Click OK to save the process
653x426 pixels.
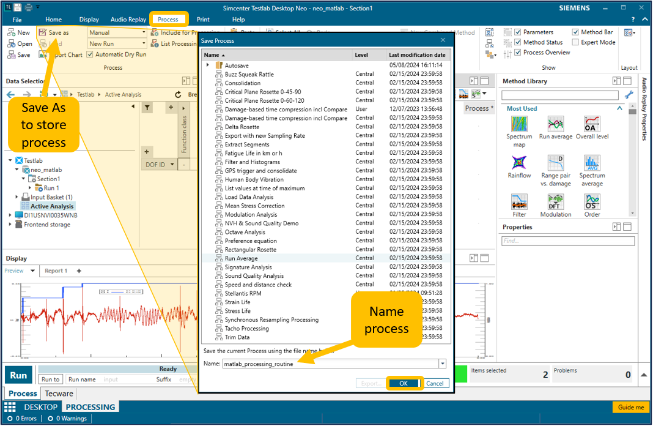(404, 384)
